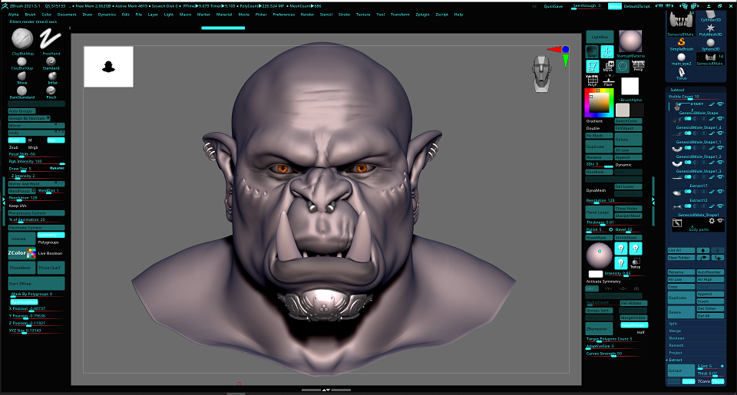Viewport: 737px width, 395px height.
Task: Select the FreeHand stroke icon
Action: 51,39
